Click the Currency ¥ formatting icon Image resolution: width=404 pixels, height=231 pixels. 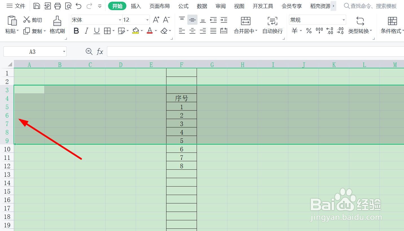click(x=295, y=31)
